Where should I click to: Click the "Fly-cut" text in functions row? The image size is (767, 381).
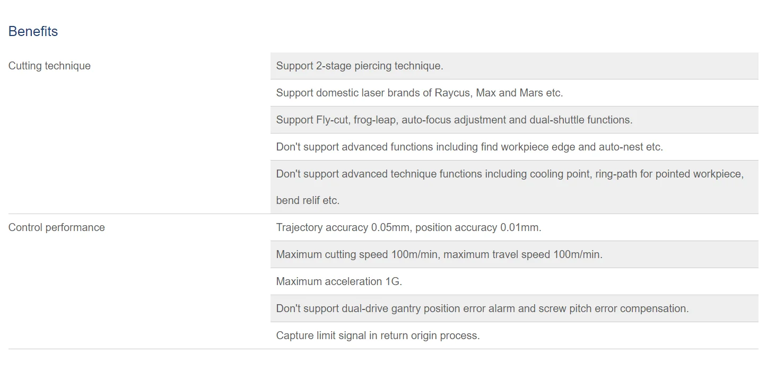tap(332, 120)
